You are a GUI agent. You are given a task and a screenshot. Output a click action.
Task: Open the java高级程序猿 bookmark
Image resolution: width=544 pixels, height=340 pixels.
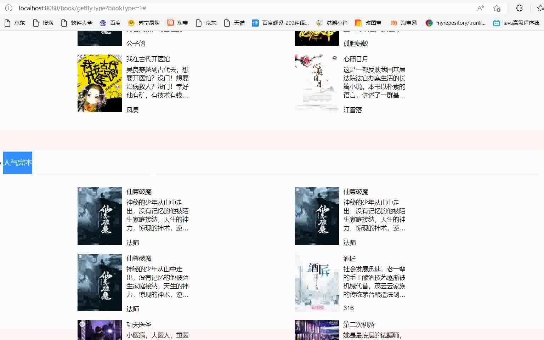point(516,23)
